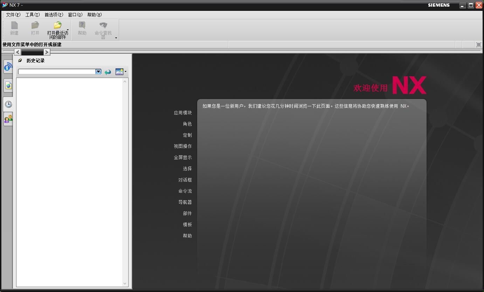Click the 帮助 question mark toolbar icon
This screenshot has height=292, width=484.
point(82,25)
